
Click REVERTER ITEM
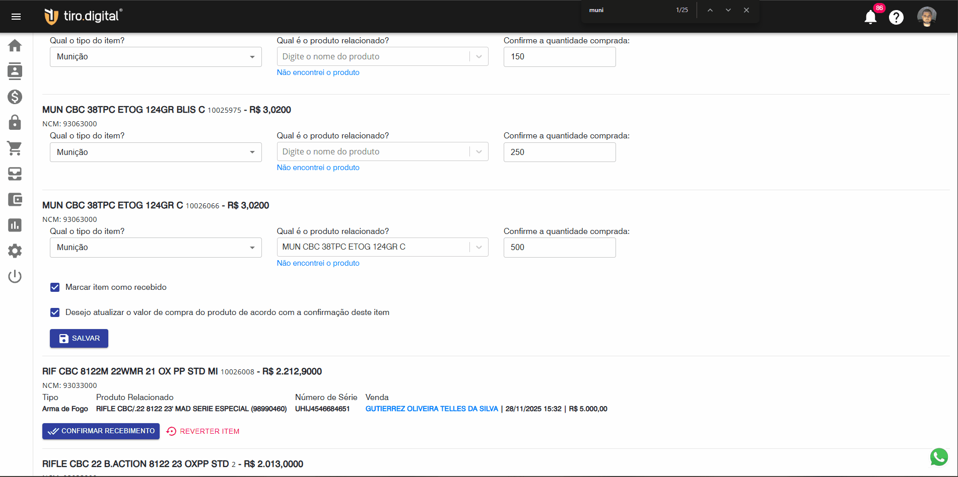coord(203,431)
